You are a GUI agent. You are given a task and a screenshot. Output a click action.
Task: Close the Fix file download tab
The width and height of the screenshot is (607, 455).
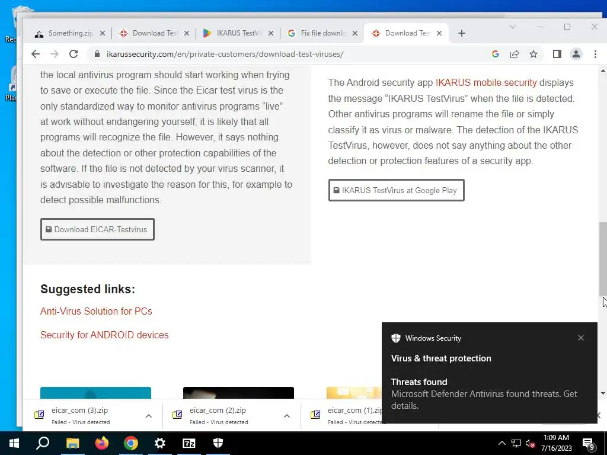point(355,33)
